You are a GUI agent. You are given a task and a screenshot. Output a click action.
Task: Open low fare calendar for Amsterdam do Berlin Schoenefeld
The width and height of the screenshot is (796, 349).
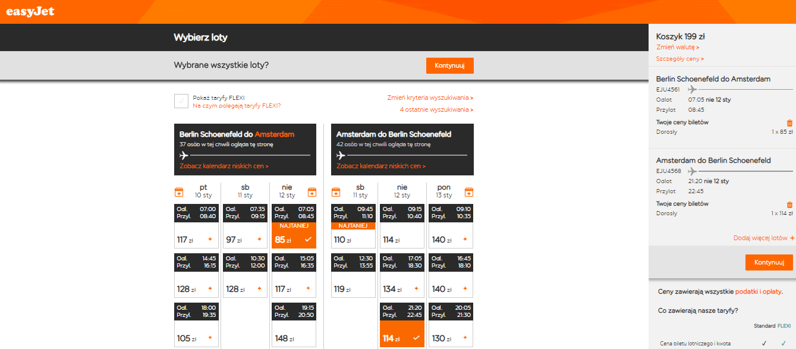(381, 166)
